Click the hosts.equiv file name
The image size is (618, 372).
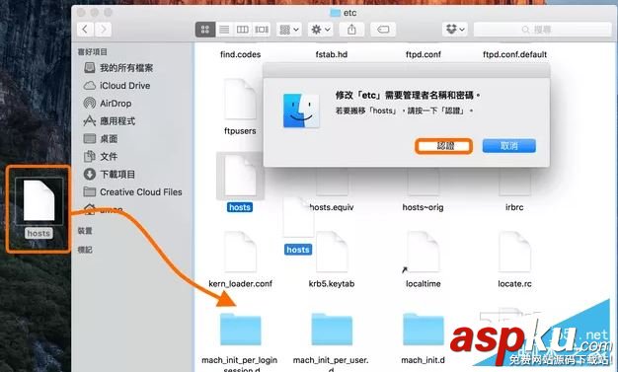332,207
